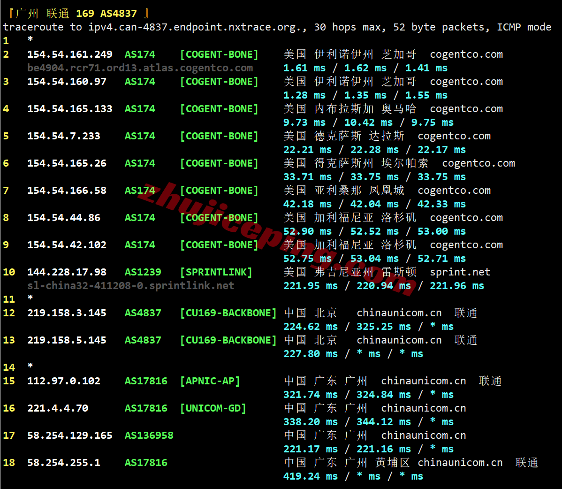This screenshot has height=489, width=562.
Task: Click hop number 11
Action: pos(9,299)
